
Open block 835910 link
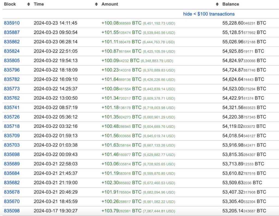click(12, 23)
